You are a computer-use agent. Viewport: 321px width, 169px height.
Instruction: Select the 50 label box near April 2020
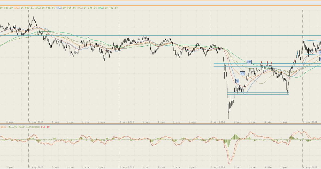tap(237, 81)
